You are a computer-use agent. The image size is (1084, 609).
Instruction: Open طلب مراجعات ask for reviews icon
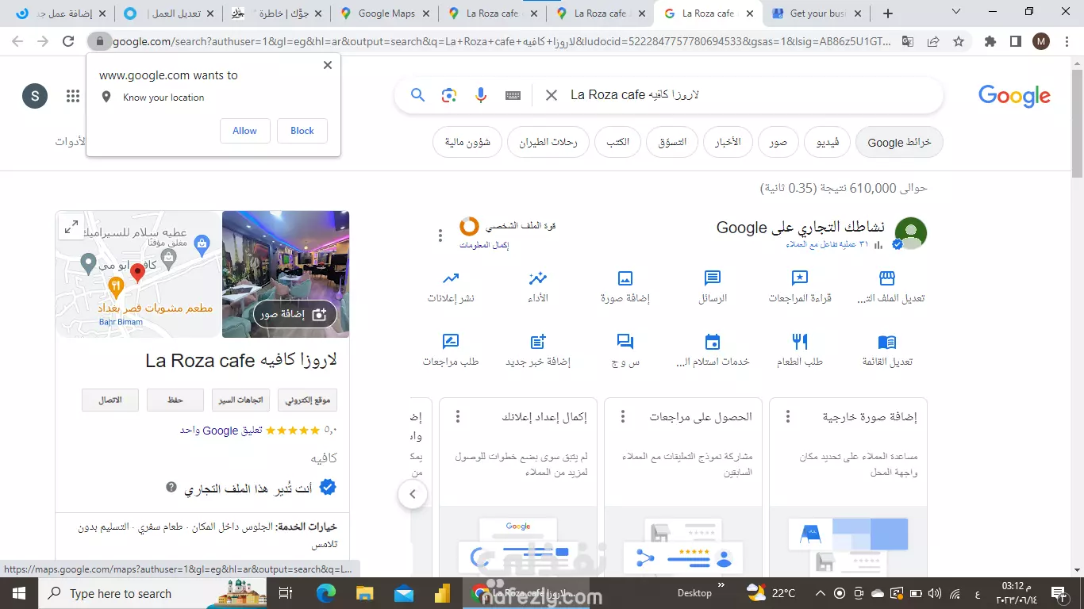click(x=451, y=342)
